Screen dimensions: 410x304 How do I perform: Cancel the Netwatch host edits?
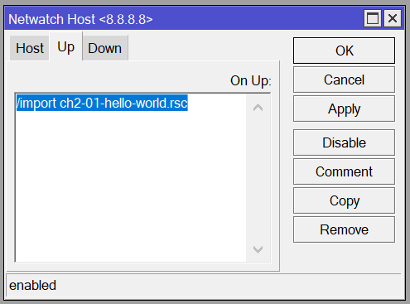click(344, 80)
